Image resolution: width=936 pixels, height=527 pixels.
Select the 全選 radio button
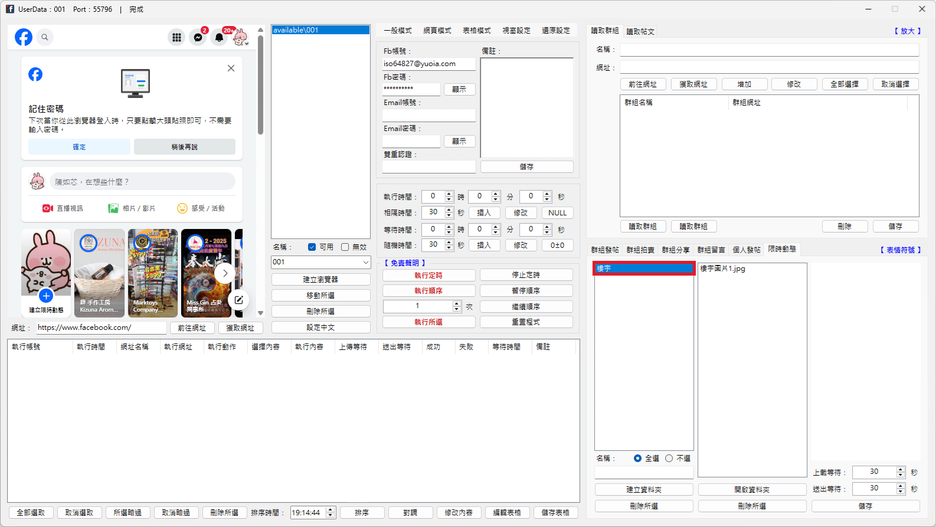click(637, 458)
